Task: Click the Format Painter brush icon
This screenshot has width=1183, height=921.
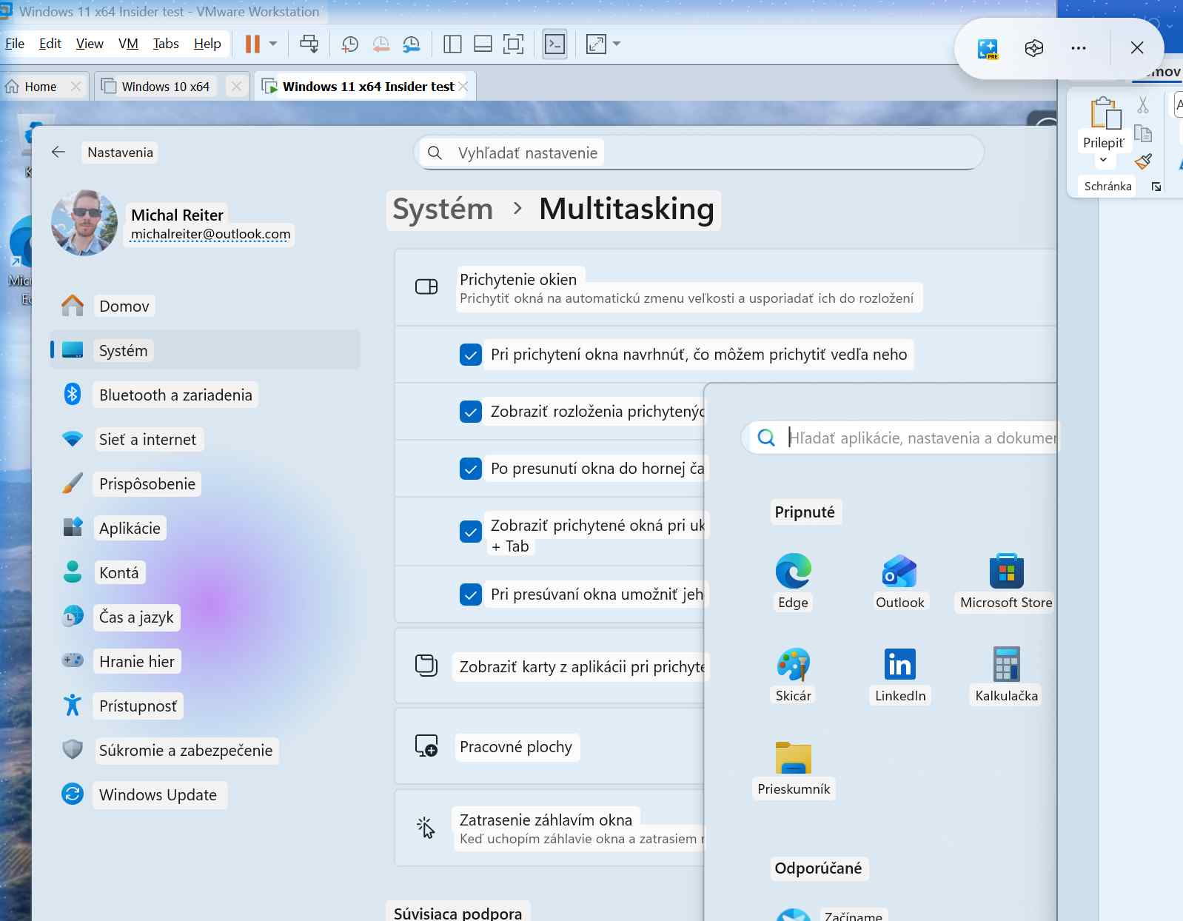Action: pyautogui.click(x=1143, y=161)
